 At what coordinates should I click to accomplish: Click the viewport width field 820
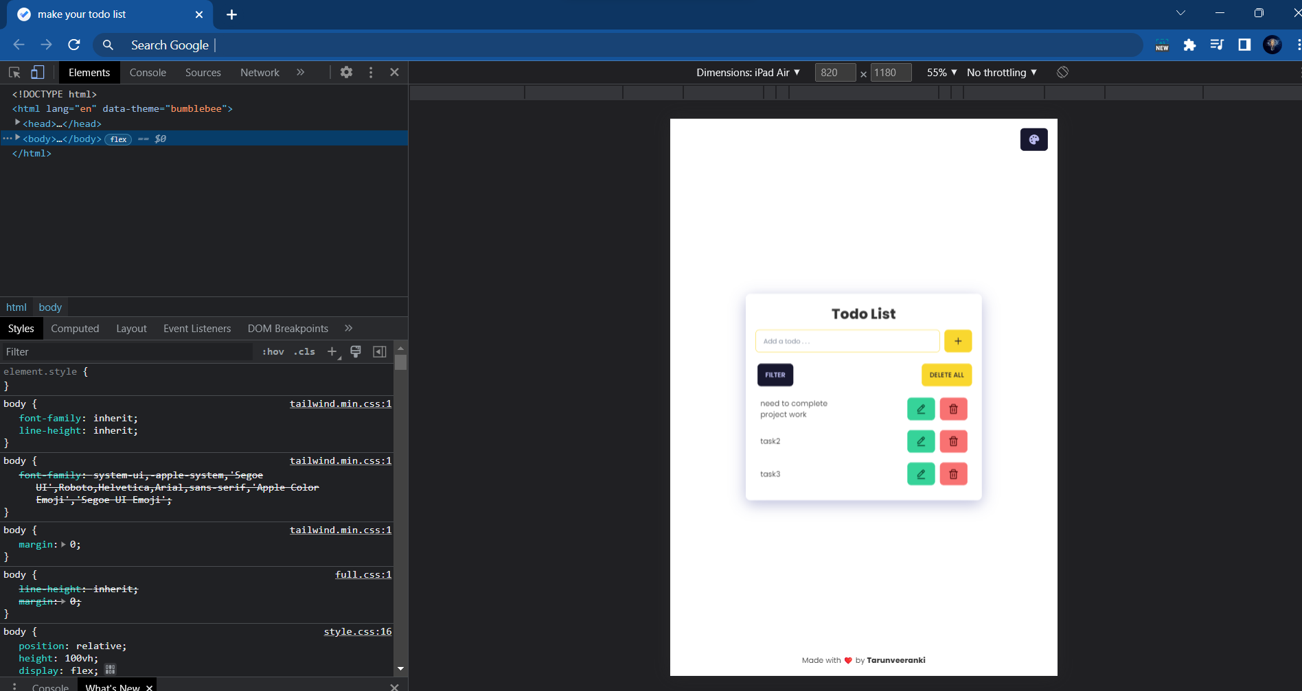coord(834,72)
